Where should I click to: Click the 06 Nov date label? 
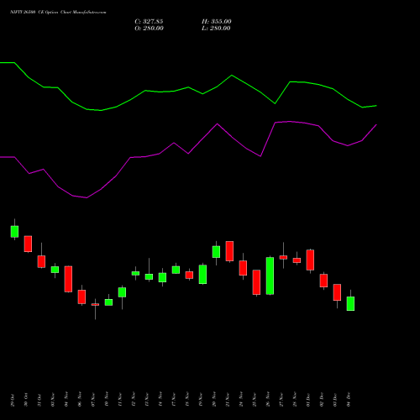pos(80,400)
